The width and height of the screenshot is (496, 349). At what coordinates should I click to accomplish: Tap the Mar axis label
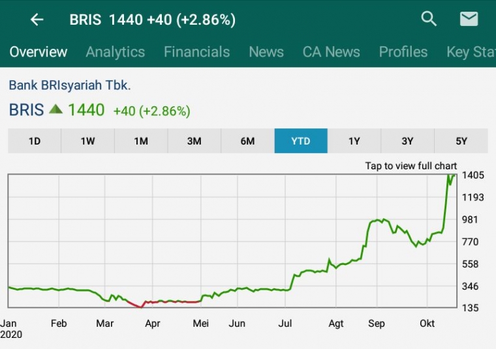[x=104, y=324]
